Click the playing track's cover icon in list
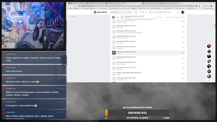This screenshot has width=217, height=122. pos(114,53)
